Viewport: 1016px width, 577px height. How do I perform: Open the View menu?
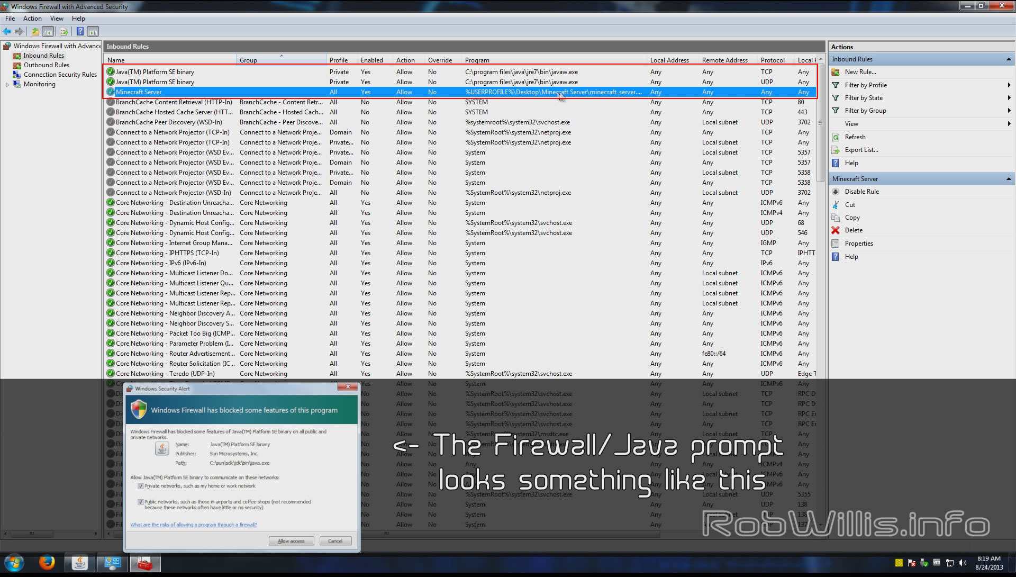point(57,19)
